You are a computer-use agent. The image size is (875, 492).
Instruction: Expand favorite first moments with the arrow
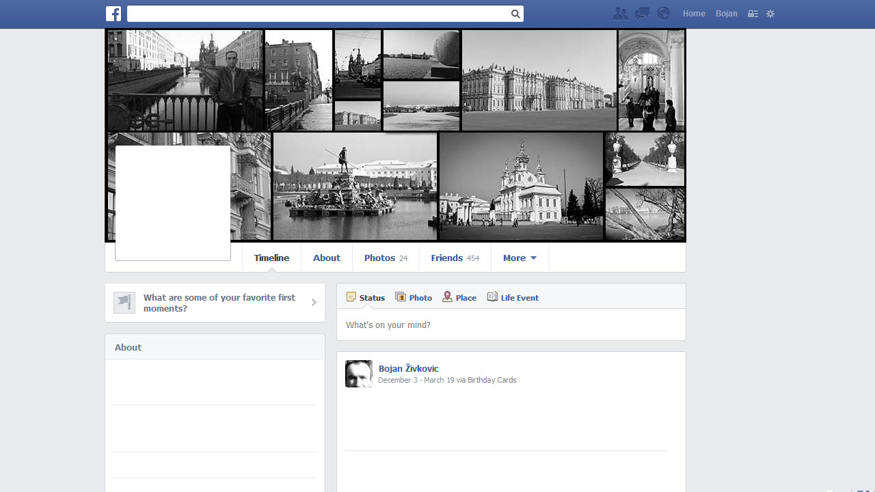coord(314,303)
